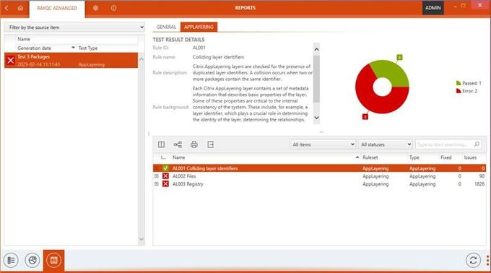Click the green passed icon for AL001
This screenshot has width=491, height=273.
point(165,168)
